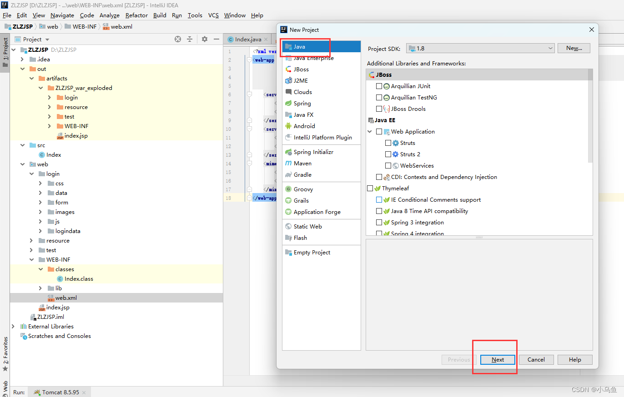The height and width of the screenshot is (397, 624).
Task: Pick J2ME project type
Action: tap(321, 81)
